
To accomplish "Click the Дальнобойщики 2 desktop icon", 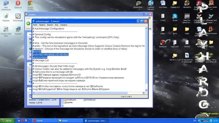I will (139, 5).
